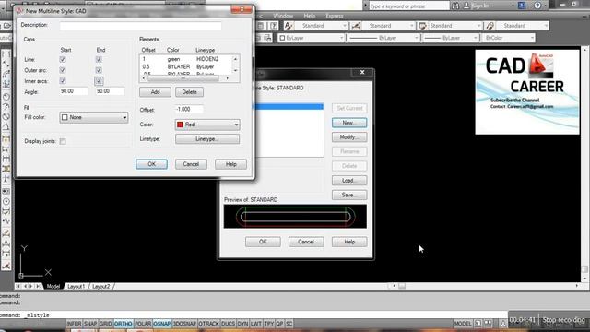Viewport: 590px width, 332px height.
Task: Click the element Offset field showing -1.000
Action: 189,109
